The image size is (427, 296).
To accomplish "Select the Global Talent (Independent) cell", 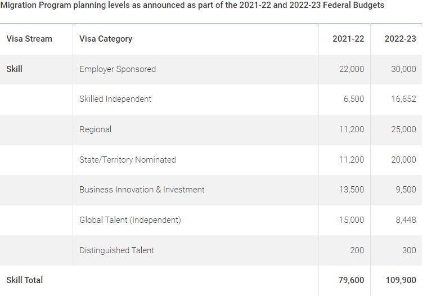I will click(x=130, y=220).
